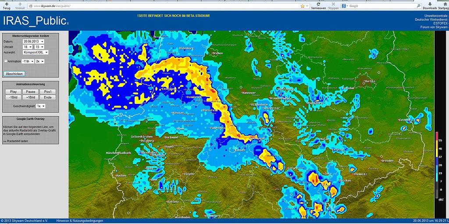Click the Kassel label on the map
449x224 pixels.
click(239, 150)
